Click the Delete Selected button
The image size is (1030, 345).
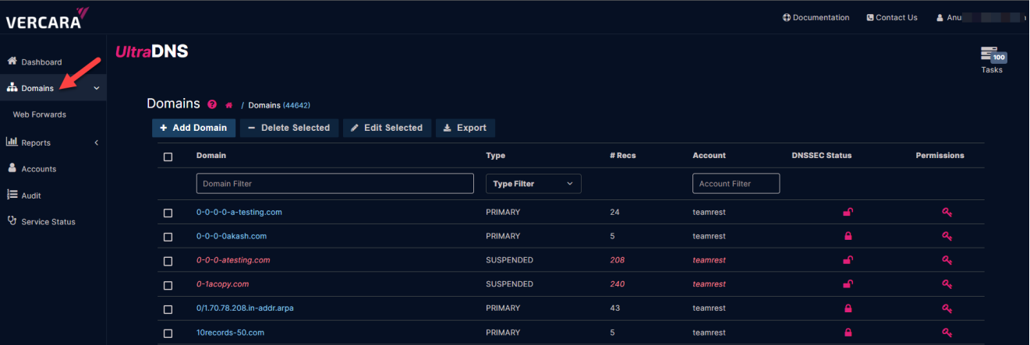(x=289, y=128)
